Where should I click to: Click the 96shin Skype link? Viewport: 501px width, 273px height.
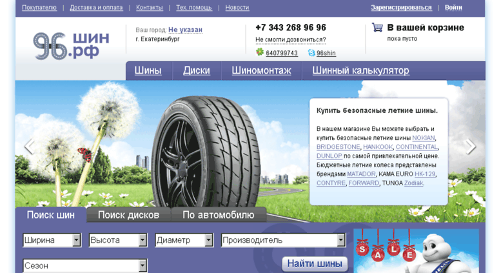pos(326,53)
